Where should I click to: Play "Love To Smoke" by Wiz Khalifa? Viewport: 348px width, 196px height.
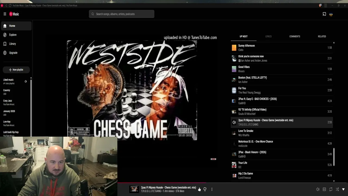pos(282,133)
